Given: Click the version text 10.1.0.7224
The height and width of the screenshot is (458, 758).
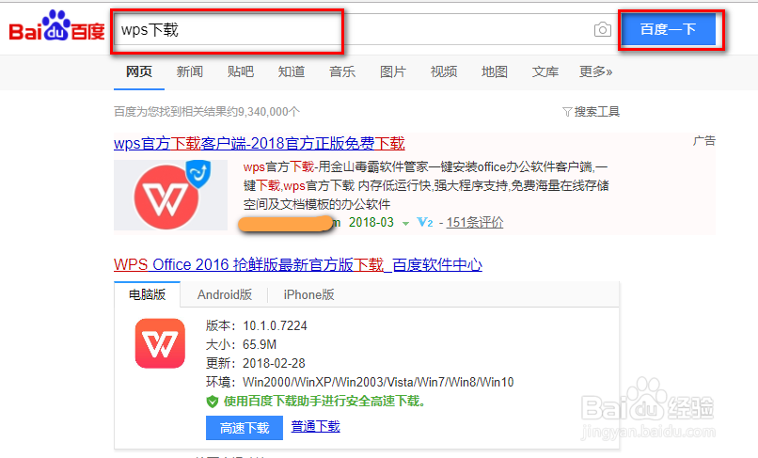Looking at the screenshot, I should tap(275, 326).
